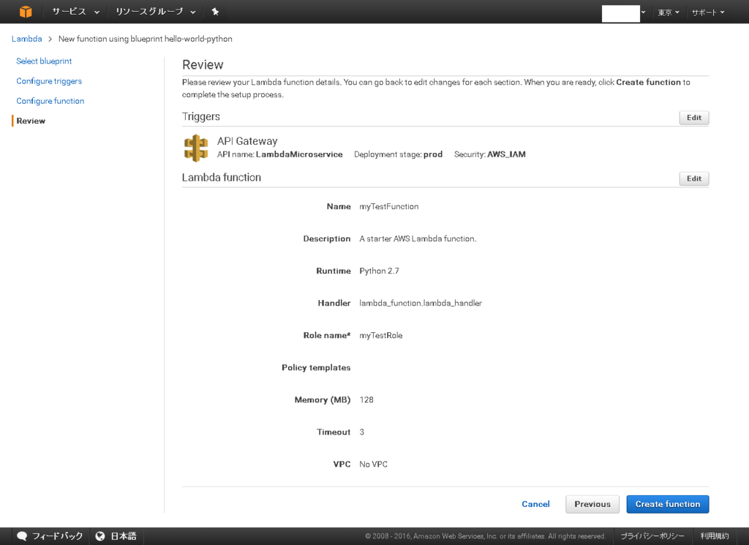Open the Select blueprint step
749x545 pixels.
point(44,61)
